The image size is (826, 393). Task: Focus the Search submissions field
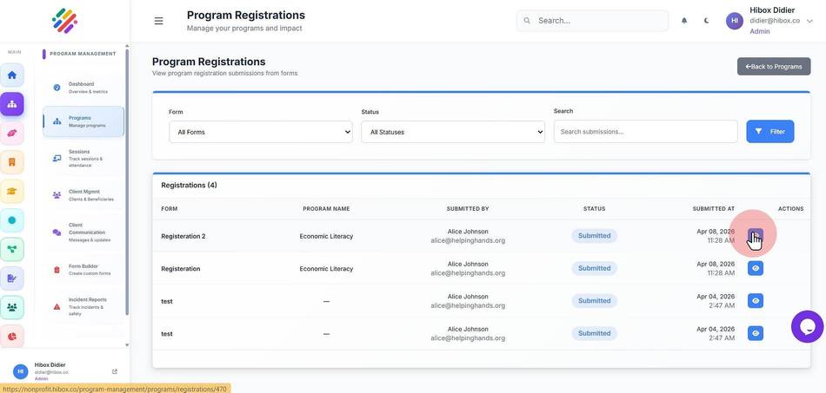645,131
